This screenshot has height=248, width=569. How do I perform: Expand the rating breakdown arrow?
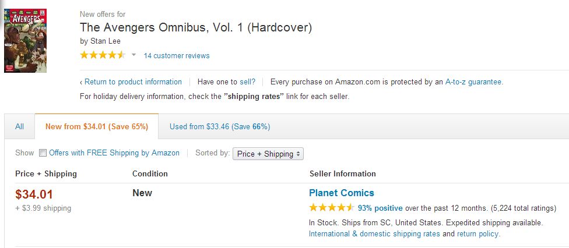(134, 55)
